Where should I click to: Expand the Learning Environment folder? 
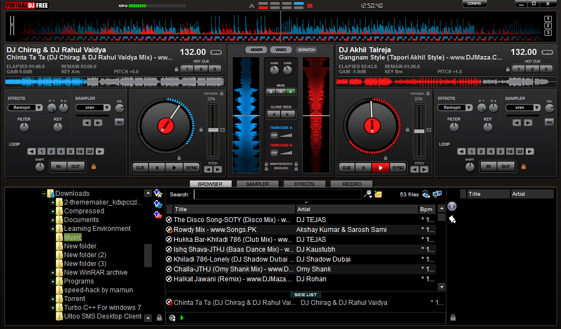pos(53,229)
